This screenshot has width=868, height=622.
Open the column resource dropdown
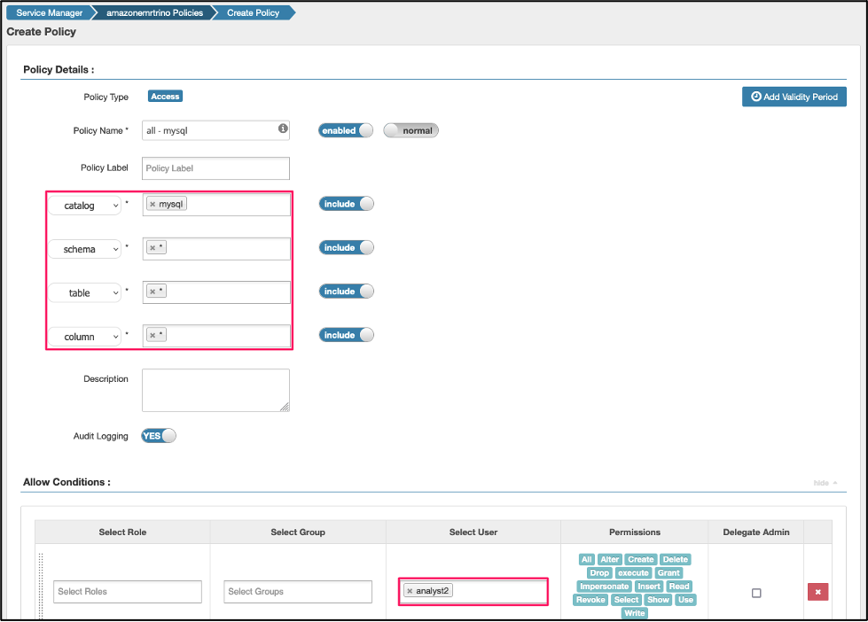point(85,337)
